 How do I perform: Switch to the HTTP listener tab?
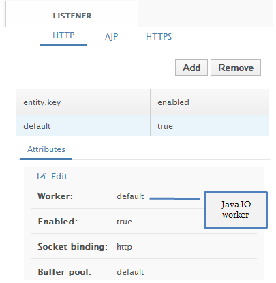tap(63, 35)
